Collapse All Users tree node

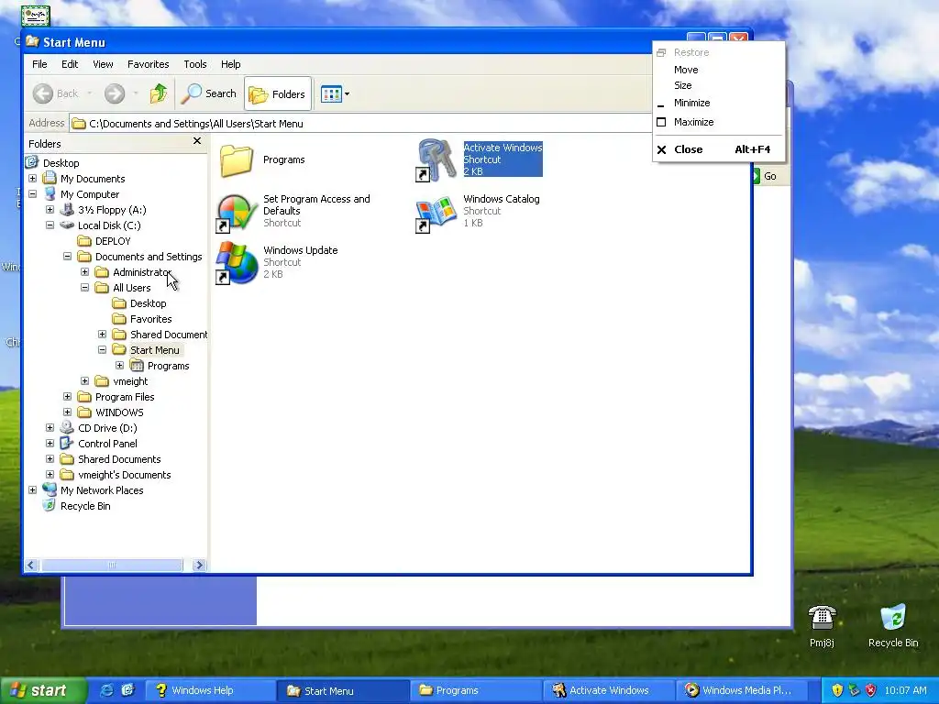[84, 287]
